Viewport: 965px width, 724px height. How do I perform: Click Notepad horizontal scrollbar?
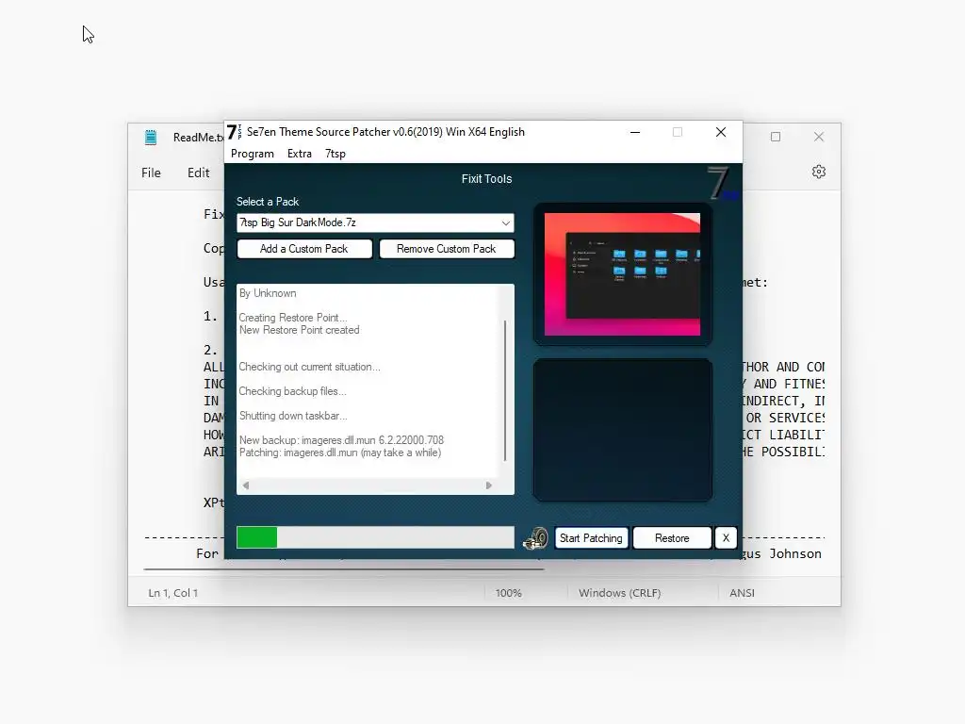pyautogui.click(x=344, y=568)
